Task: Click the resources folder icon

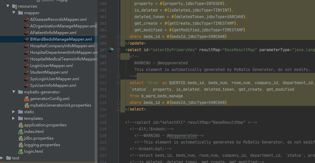Action: pos(15,6)
